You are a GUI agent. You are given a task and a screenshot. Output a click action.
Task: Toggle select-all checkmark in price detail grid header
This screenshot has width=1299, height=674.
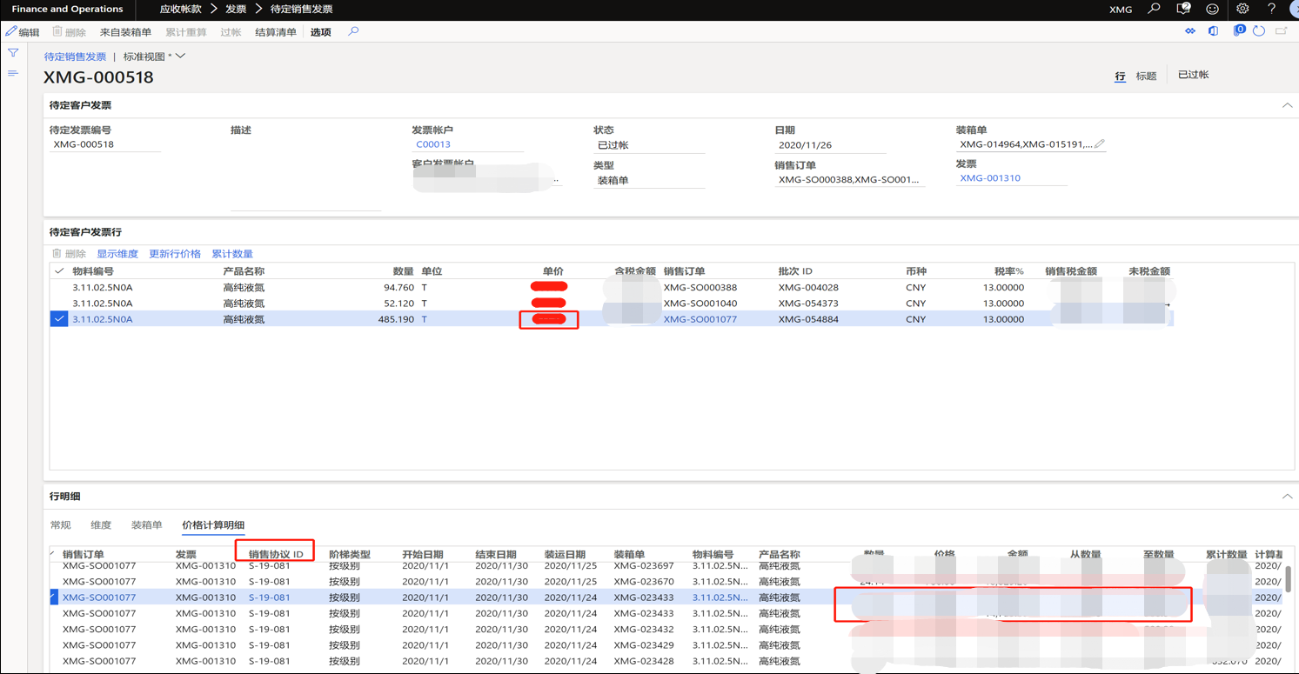tap(53, 554)
